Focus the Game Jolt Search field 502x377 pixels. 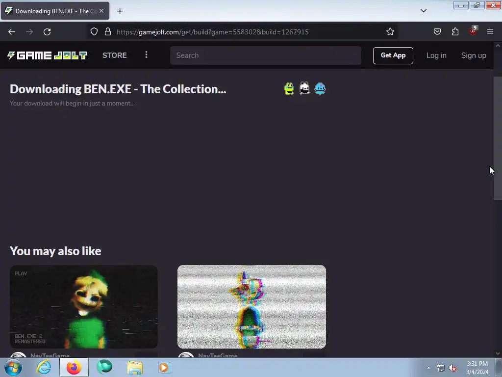pos(265,55)
